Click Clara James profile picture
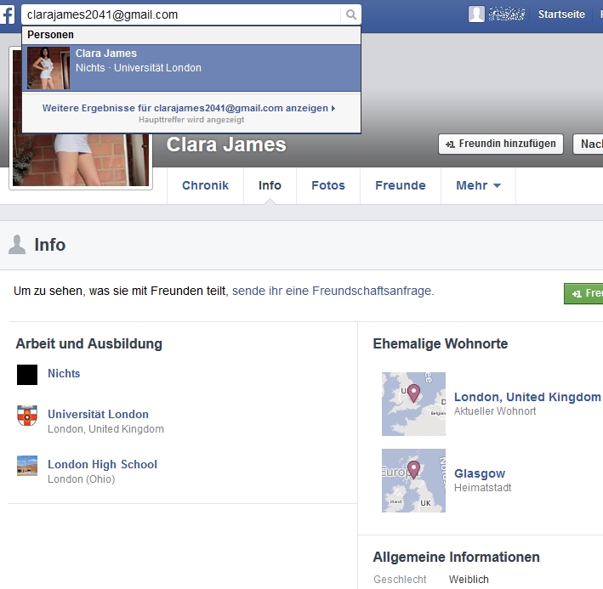603x589 pixels. pyautogui.click(x=81, y=160)
